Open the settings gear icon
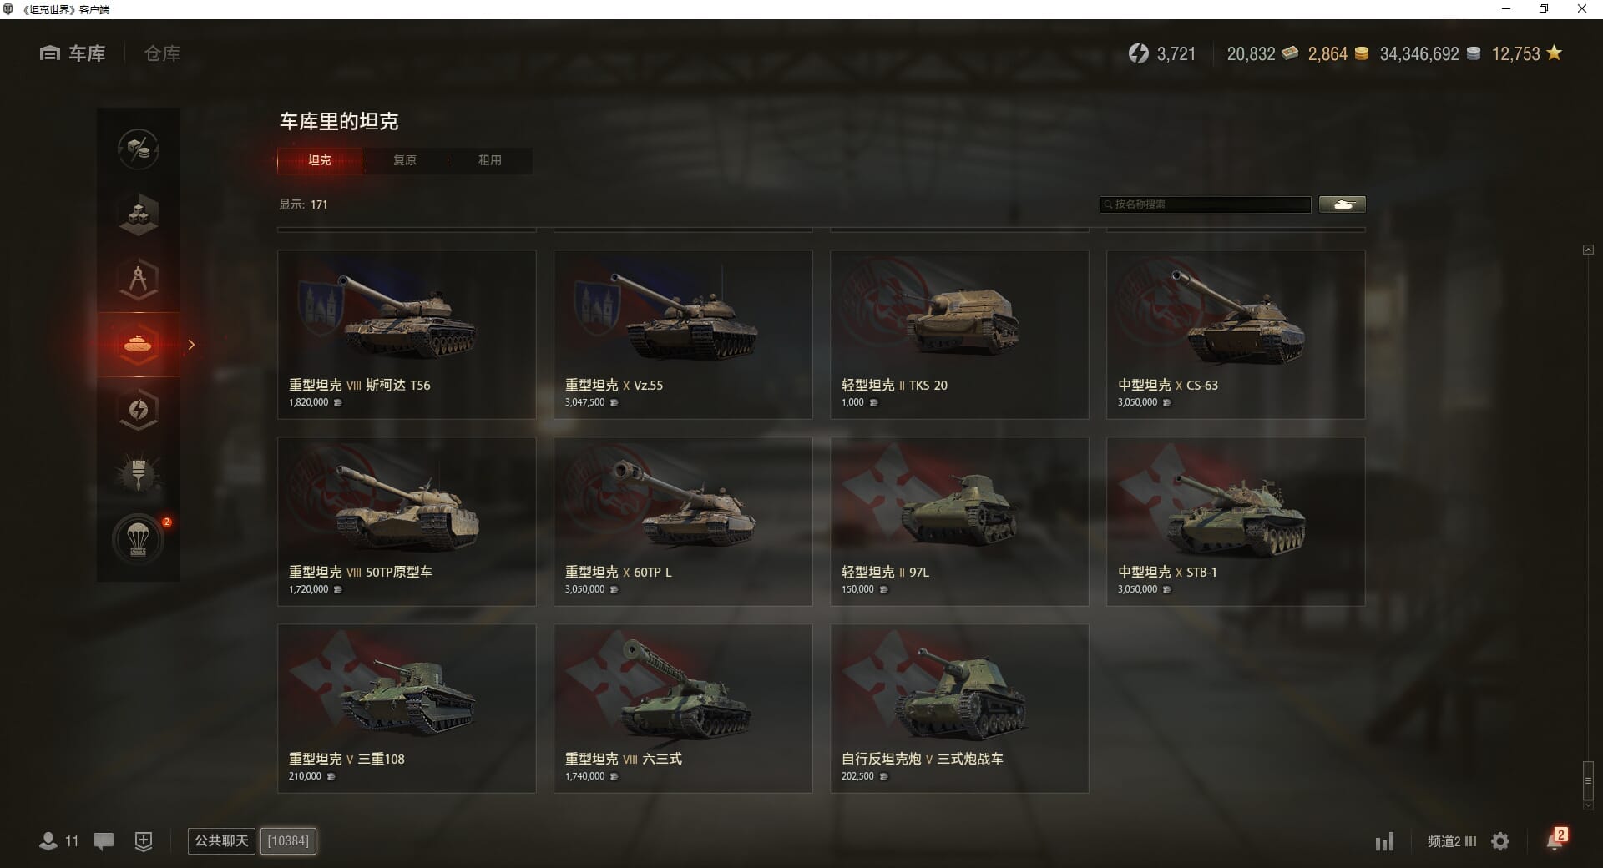The width and height of the screenshot is (1603, 868). pyautogui.click(x=1500, y=841)
